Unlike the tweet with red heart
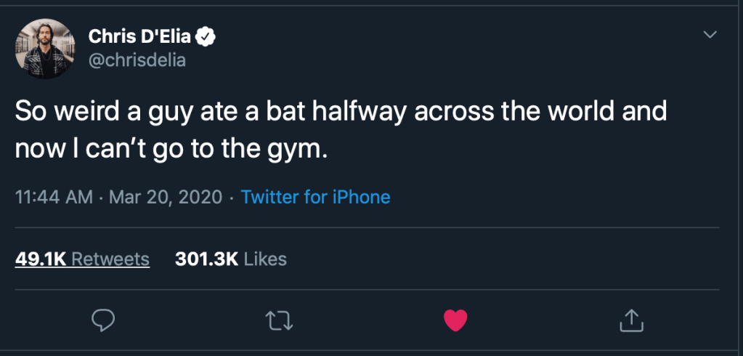This screenshot has height=356, width=743. [x=455, y=319]
